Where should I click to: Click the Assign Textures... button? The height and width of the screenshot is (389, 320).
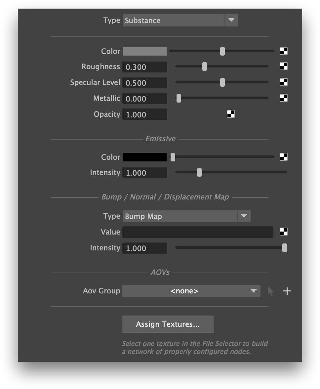pyautogui.click(x=168, y=324)
